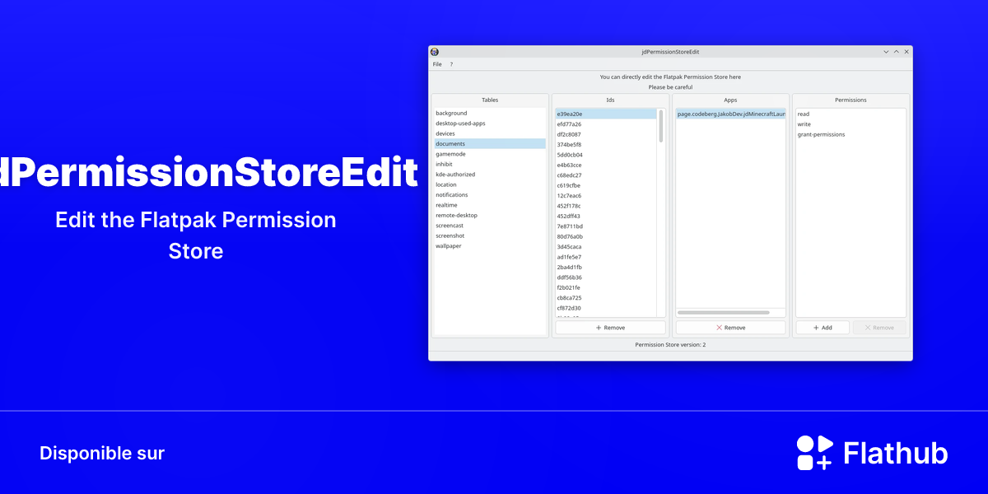Screen dimensions: 988x494
Task: Select the documents table
Action: pos(490,144)
